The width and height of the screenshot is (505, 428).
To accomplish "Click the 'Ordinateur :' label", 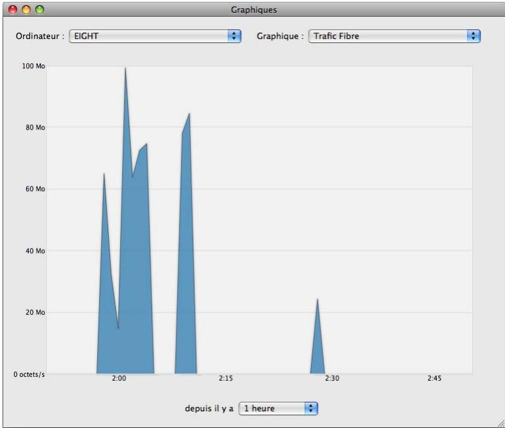I will 40,36.
